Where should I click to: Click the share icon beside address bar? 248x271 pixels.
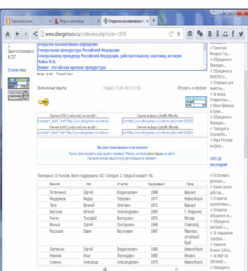pos(35,34)
